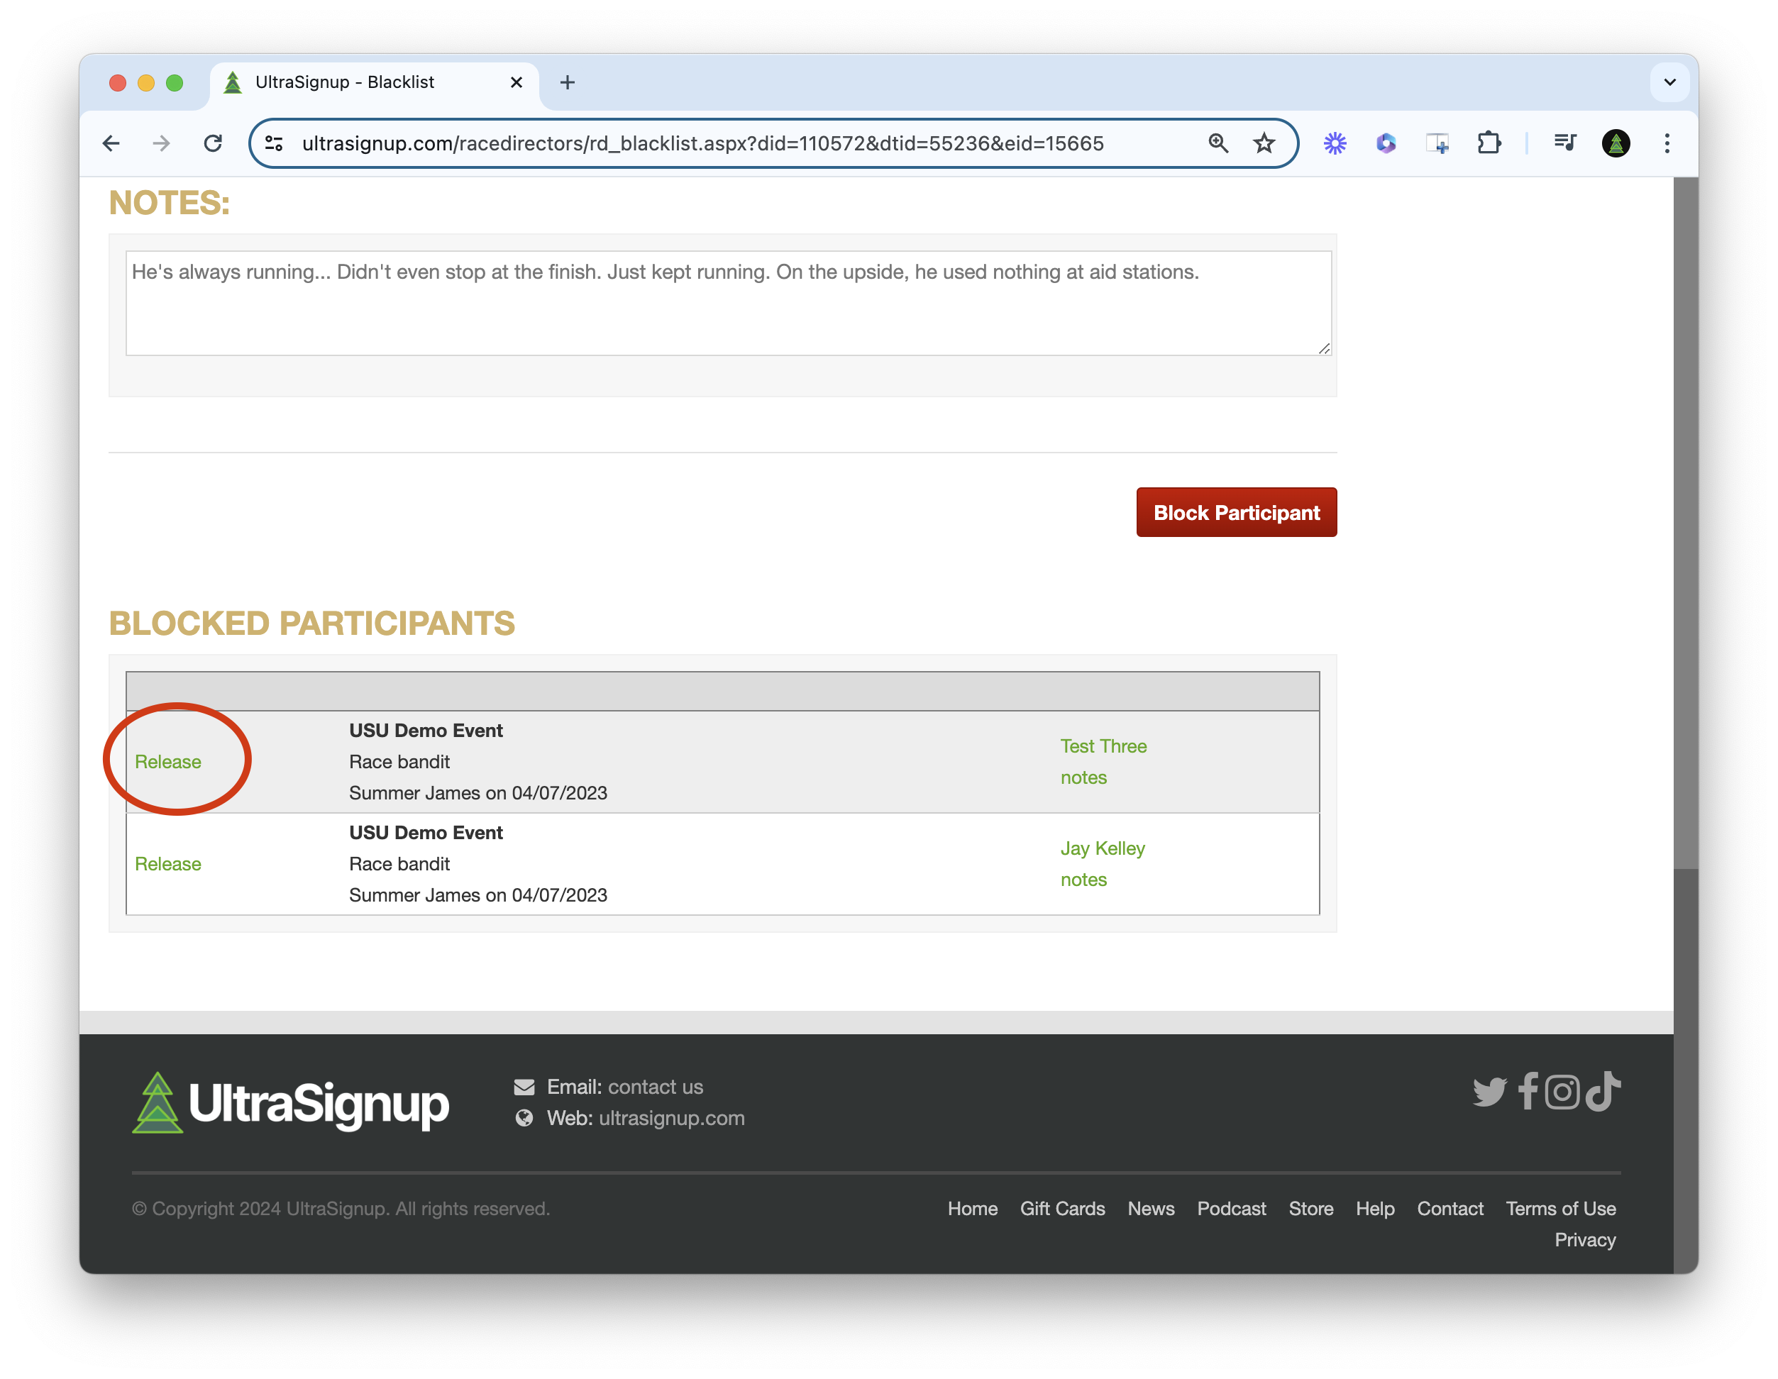The image size is (1778, 1379).
Task: Open the browser profile avatar menu
Action: click(x=1616, y=143)
